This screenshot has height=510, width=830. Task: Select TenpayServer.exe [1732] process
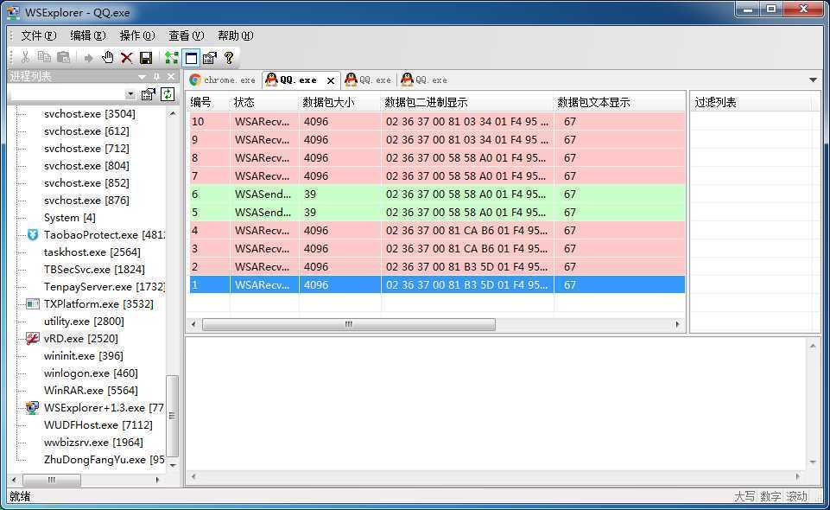click(x=105, y=286)
